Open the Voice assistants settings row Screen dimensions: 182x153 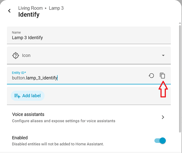[x=89, y=117]
